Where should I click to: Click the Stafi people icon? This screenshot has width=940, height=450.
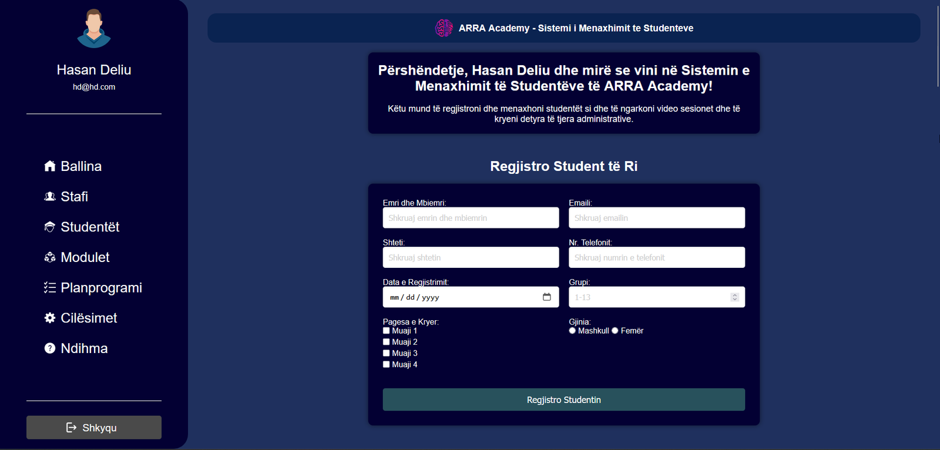point(50,197)
